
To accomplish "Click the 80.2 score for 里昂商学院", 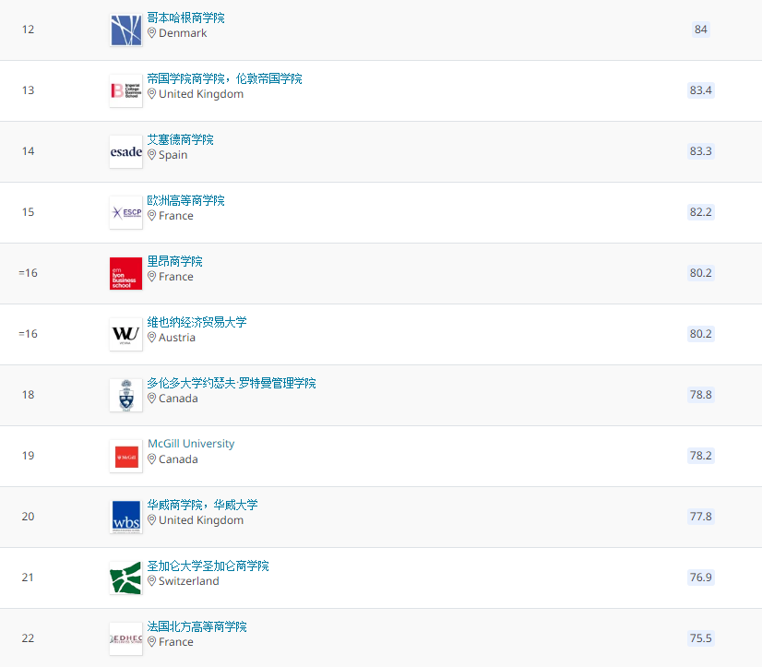I will tap(701, 273).
